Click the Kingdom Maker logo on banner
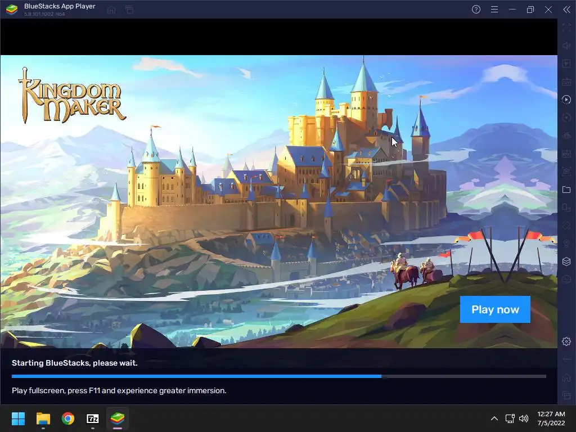Image resolution: width=576 pixels, height=432 pixels. point(72,96)
